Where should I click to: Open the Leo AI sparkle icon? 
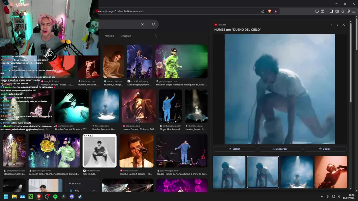pyautogui.click(x=343, y=11)
